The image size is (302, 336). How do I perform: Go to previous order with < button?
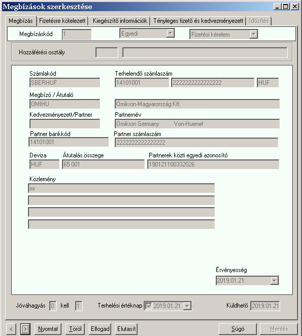[x=11, y=329]
